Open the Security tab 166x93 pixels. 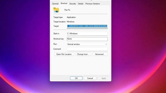(x=73, y=4)
